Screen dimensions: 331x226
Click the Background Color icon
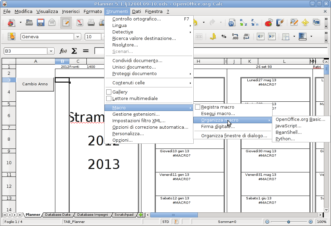point(303,37)
